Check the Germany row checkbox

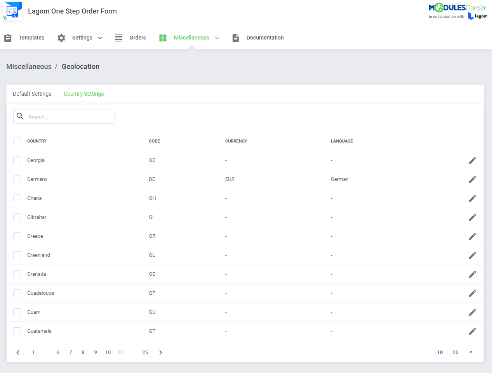[x=17, y=179]
